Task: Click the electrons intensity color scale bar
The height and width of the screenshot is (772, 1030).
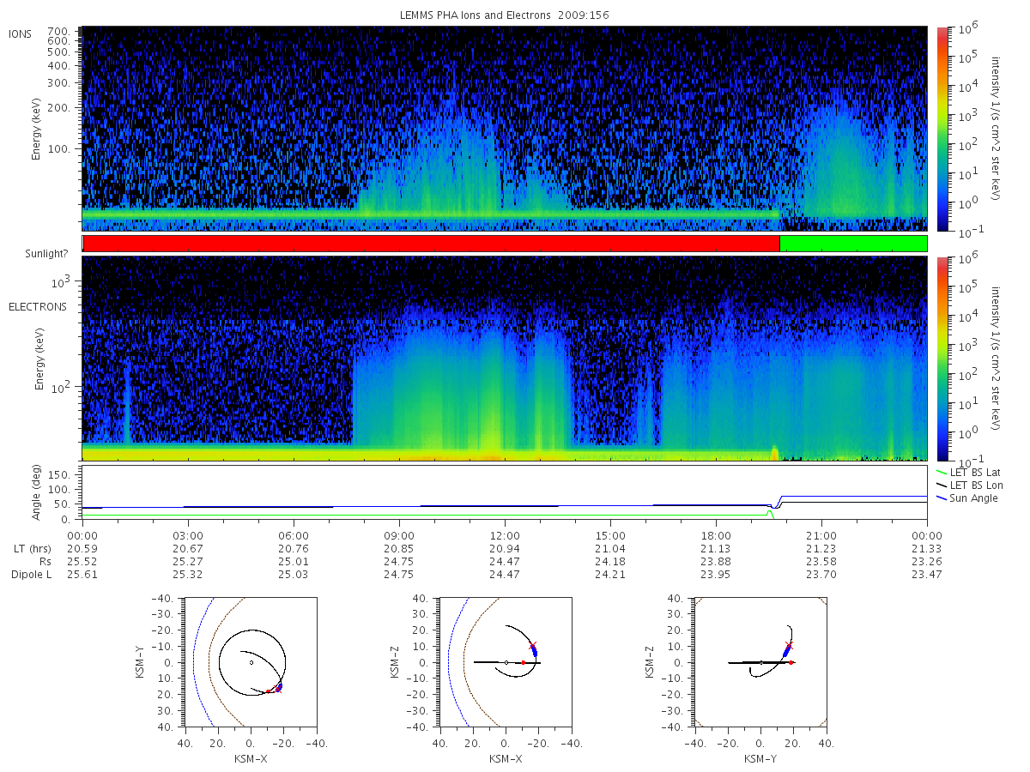Action: [x=942, y=359]
